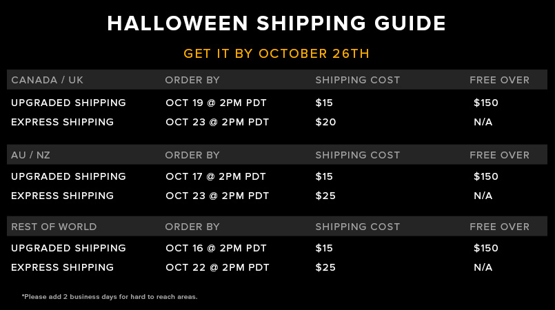Viewport: 555px width, 310px height.
Task: Select Express Shipping under Rest of World
Action: point(62,267)
